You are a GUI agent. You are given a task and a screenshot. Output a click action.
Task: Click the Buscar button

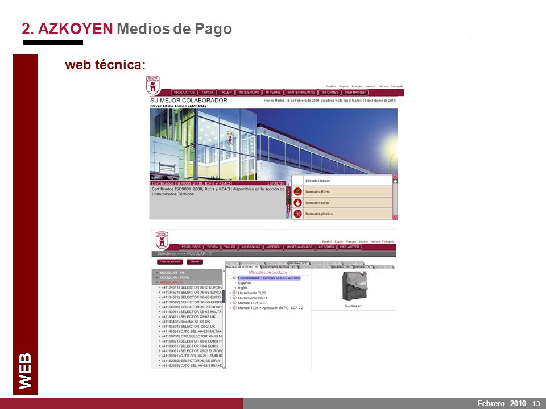(195, 262)
